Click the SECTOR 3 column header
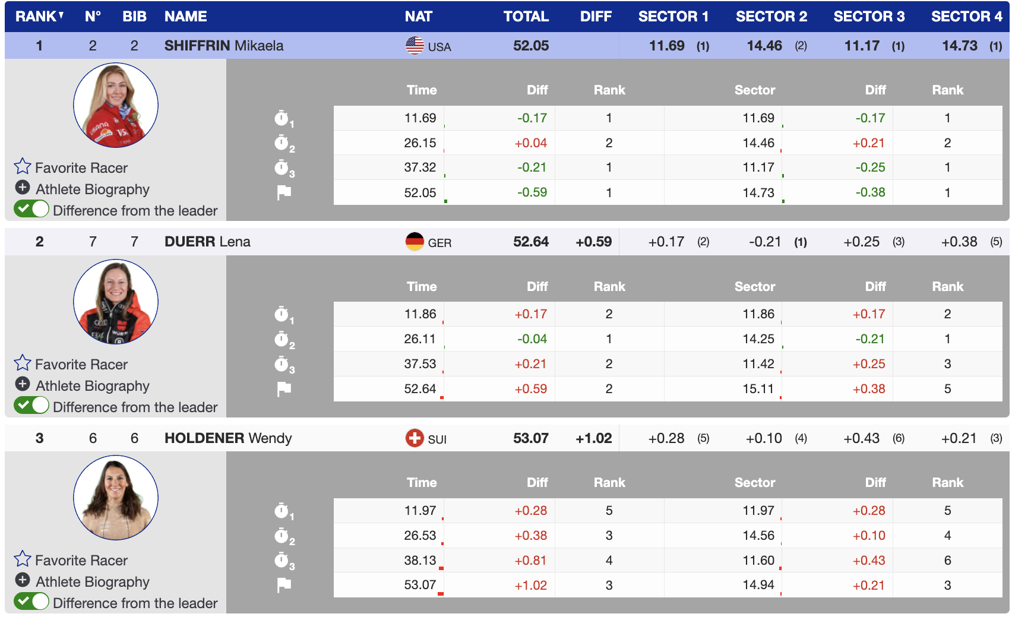The image size is (1012, 620). click(x=868, y=17)
